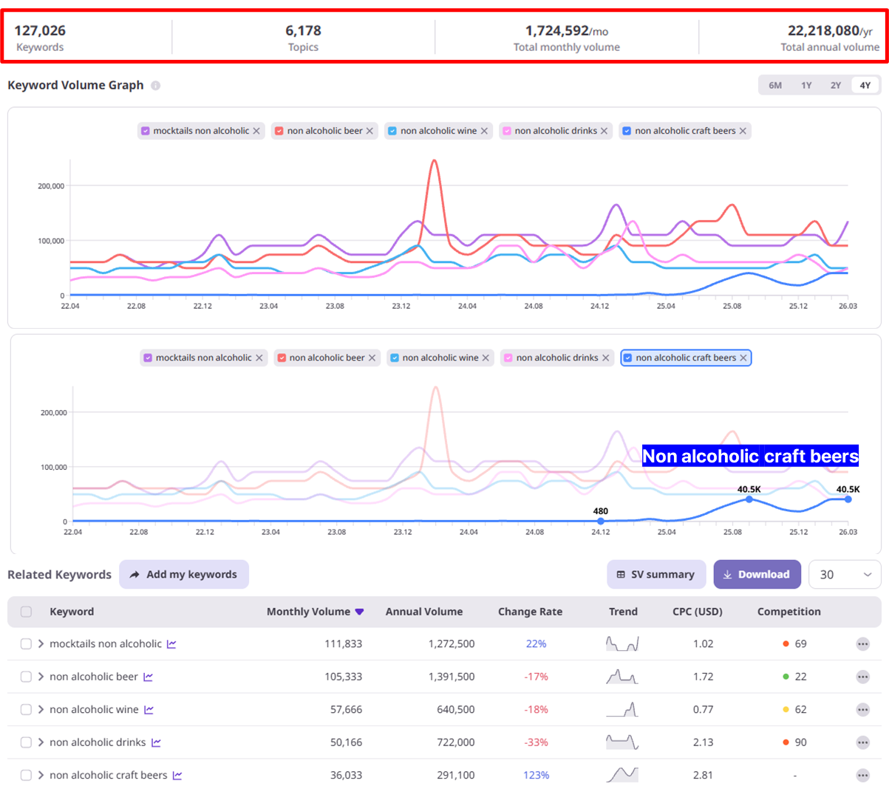Image resolution: width=889 pixels, height=786 pixels.
Task: Expand the non alcoholic drinks row
Action: [x=41, y=742]
